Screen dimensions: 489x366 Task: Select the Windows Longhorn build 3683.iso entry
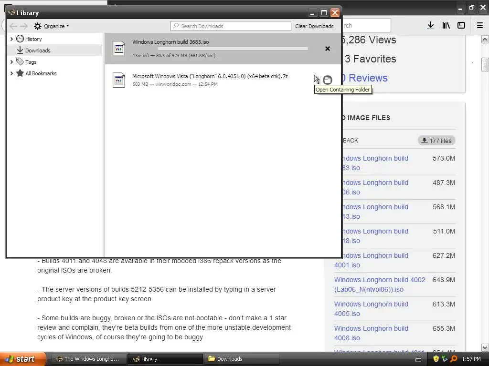click(223, 49)
